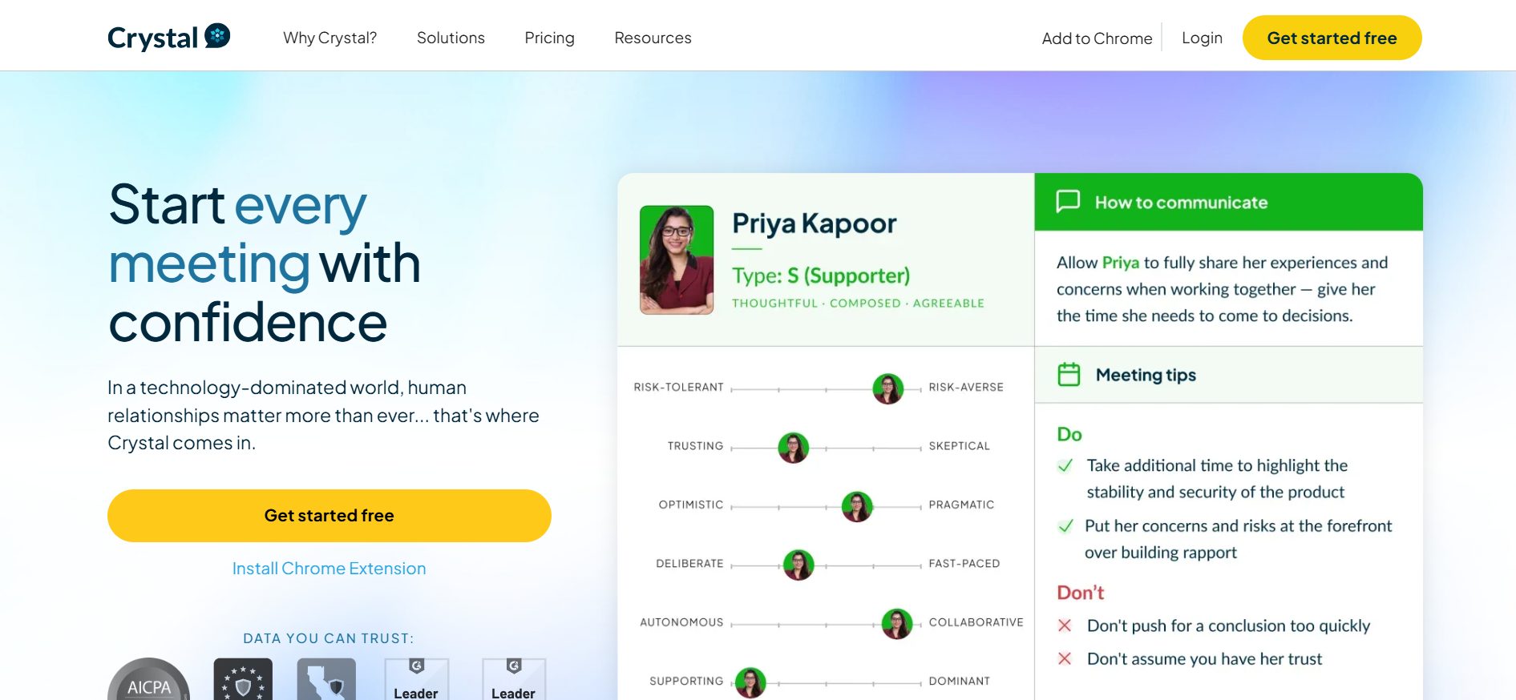The image size is (1516, 700).
Task: Click the hero Get started free button
Action: pyautogui.click(x=329, y=516)
